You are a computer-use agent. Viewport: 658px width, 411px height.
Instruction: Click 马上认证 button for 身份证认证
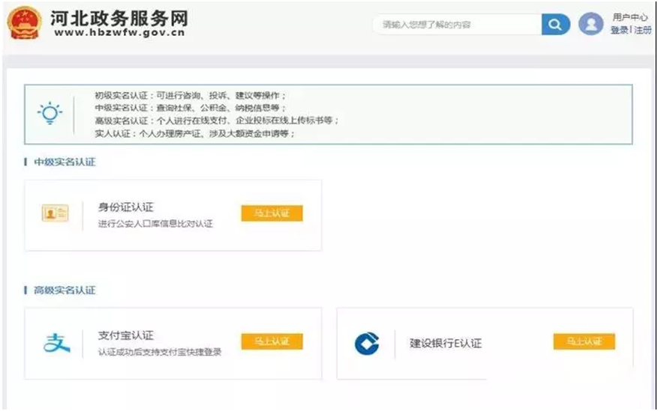coord(272,213)
